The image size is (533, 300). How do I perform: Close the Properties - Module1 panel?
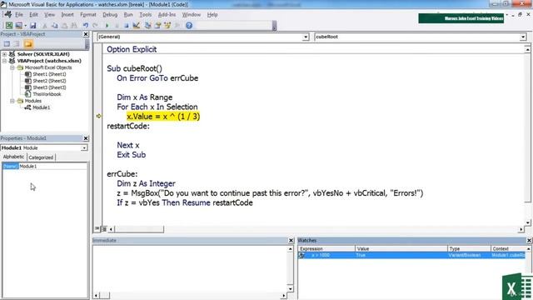point(86,138)
